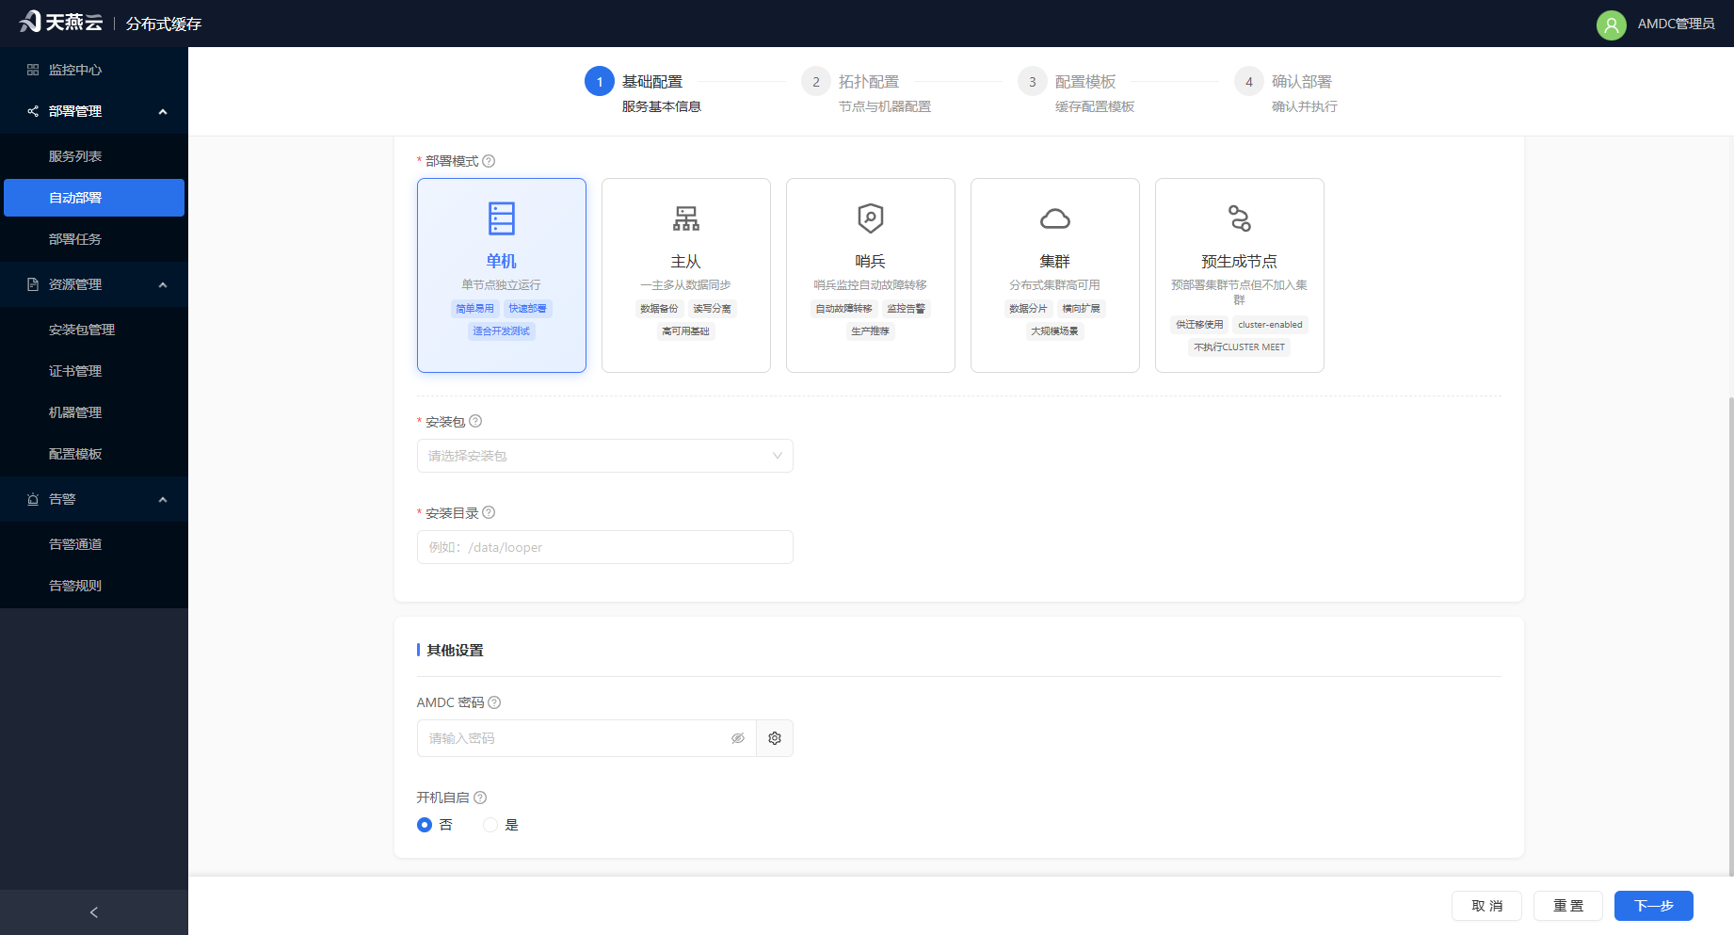The width and height of the screenshot is (1734, 935).
Task: Open the 请选择安装包 dropdown
Action: pyautogui.click(x=605, y=456)
